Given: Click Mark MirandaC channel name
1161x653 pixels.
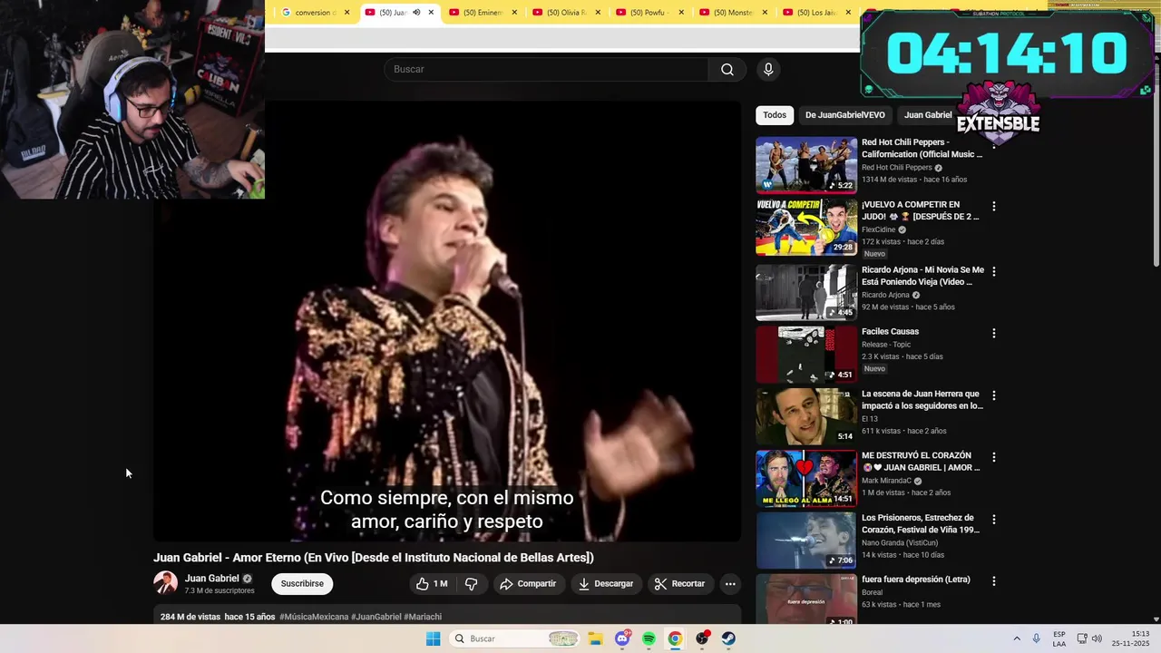Looking at the screenshot, I should (886, 481).
